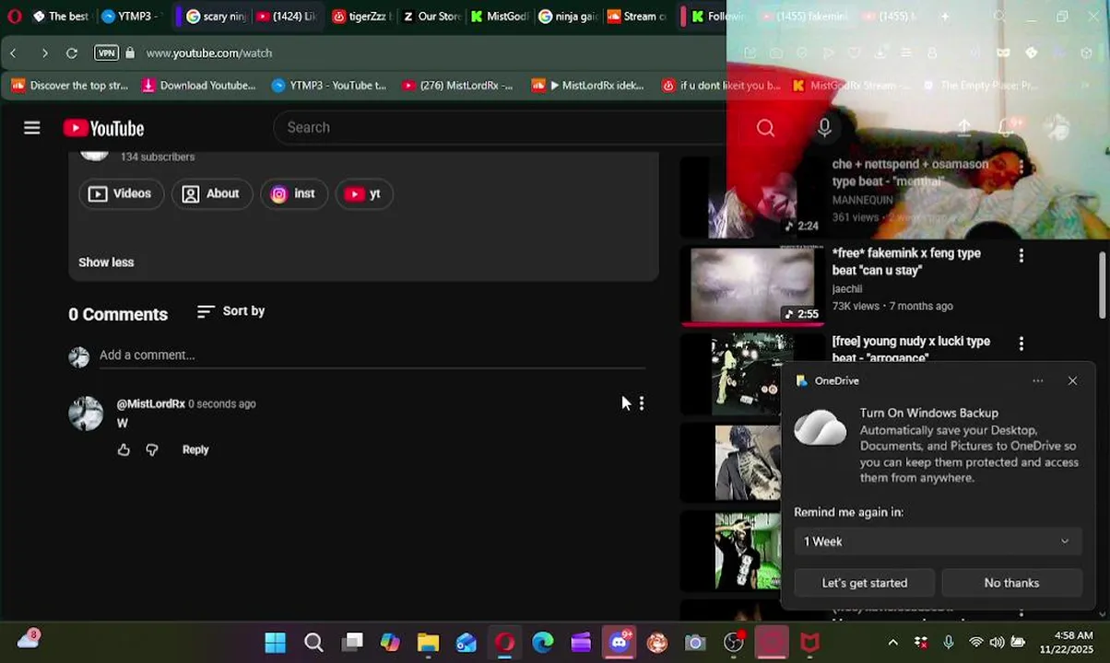Dislike the comment from @MistLordRx
The width and height of the screenshot is (1110, 663).
(x=152, y=449)
